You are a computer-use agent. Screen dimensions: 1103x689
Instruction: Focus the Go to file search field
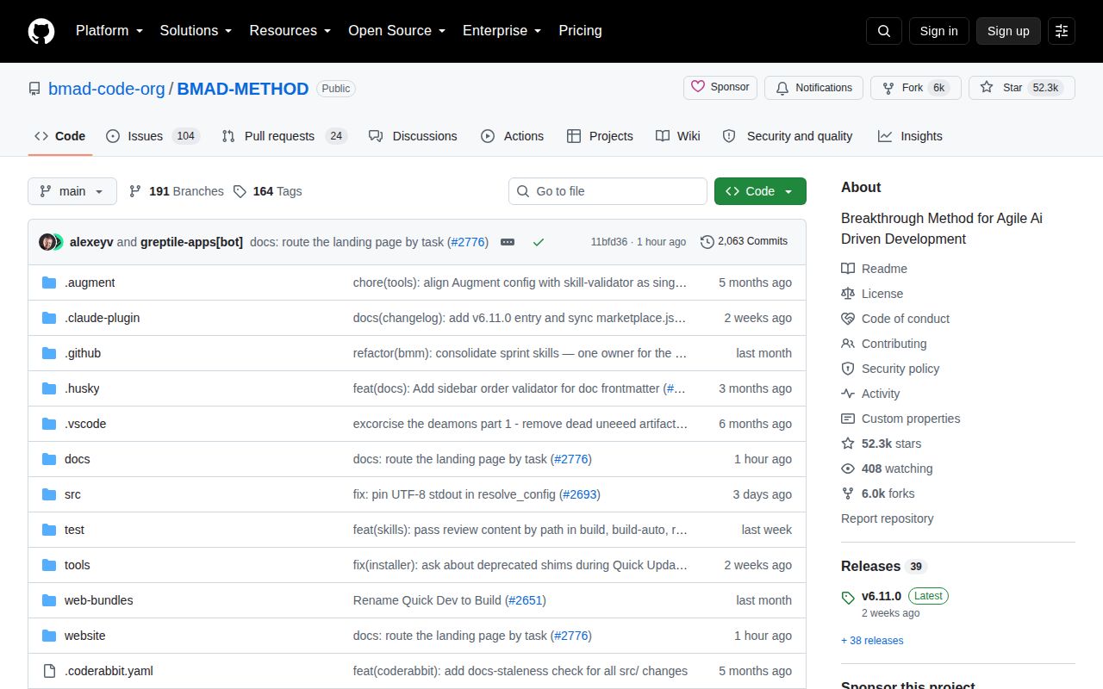608,191
